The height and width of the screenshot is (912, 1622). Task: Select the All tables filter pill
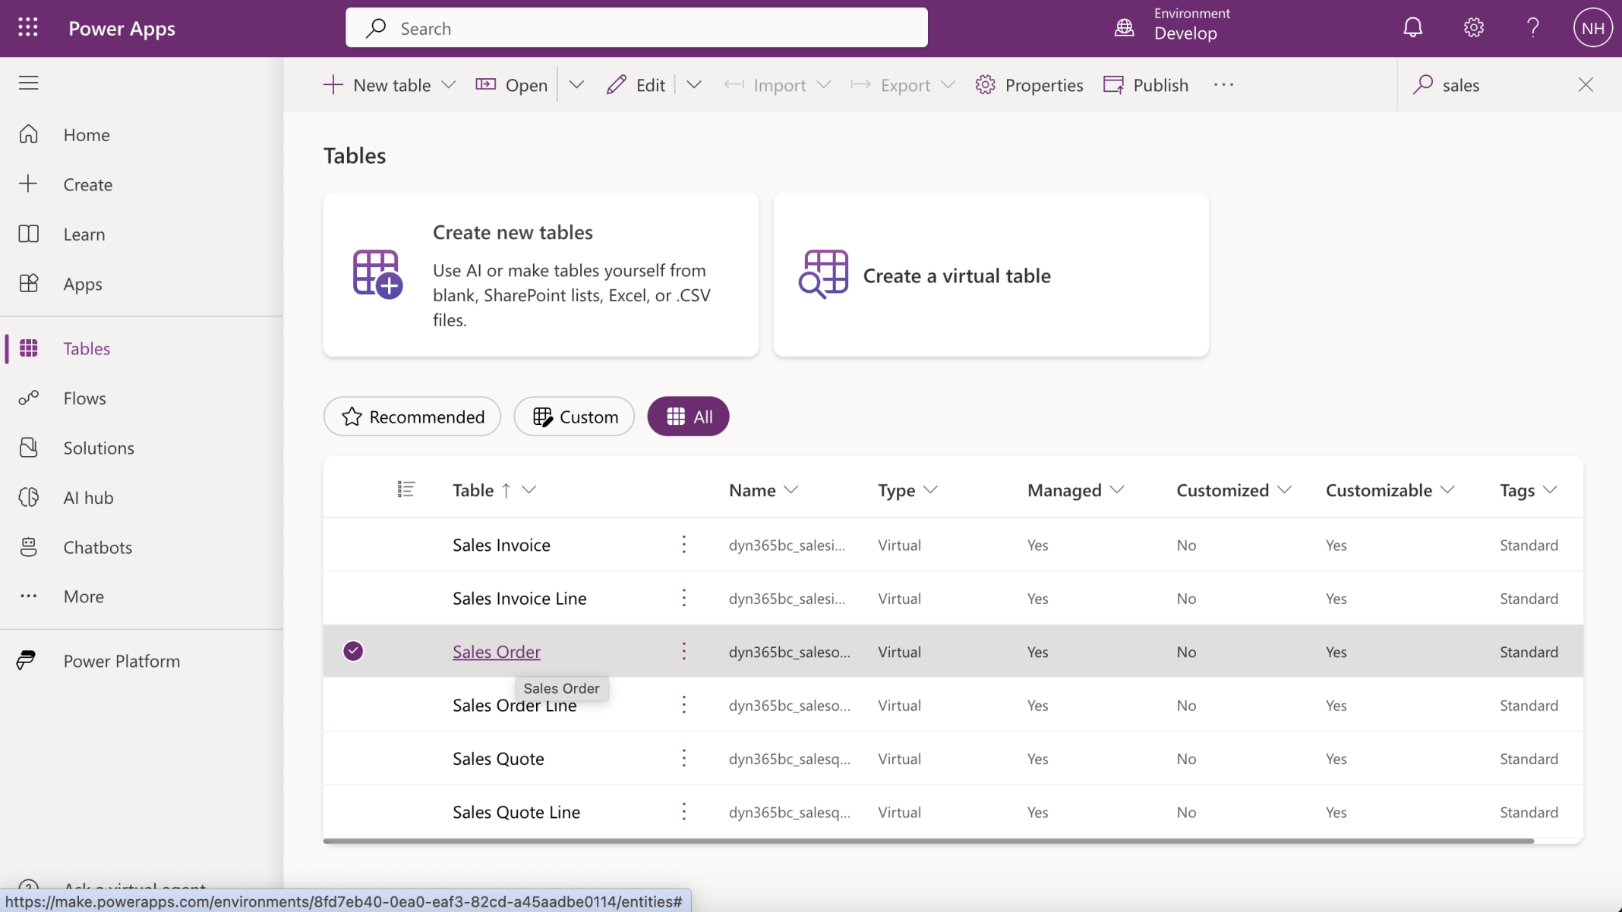pyautogui.click(x=688, y=417)
